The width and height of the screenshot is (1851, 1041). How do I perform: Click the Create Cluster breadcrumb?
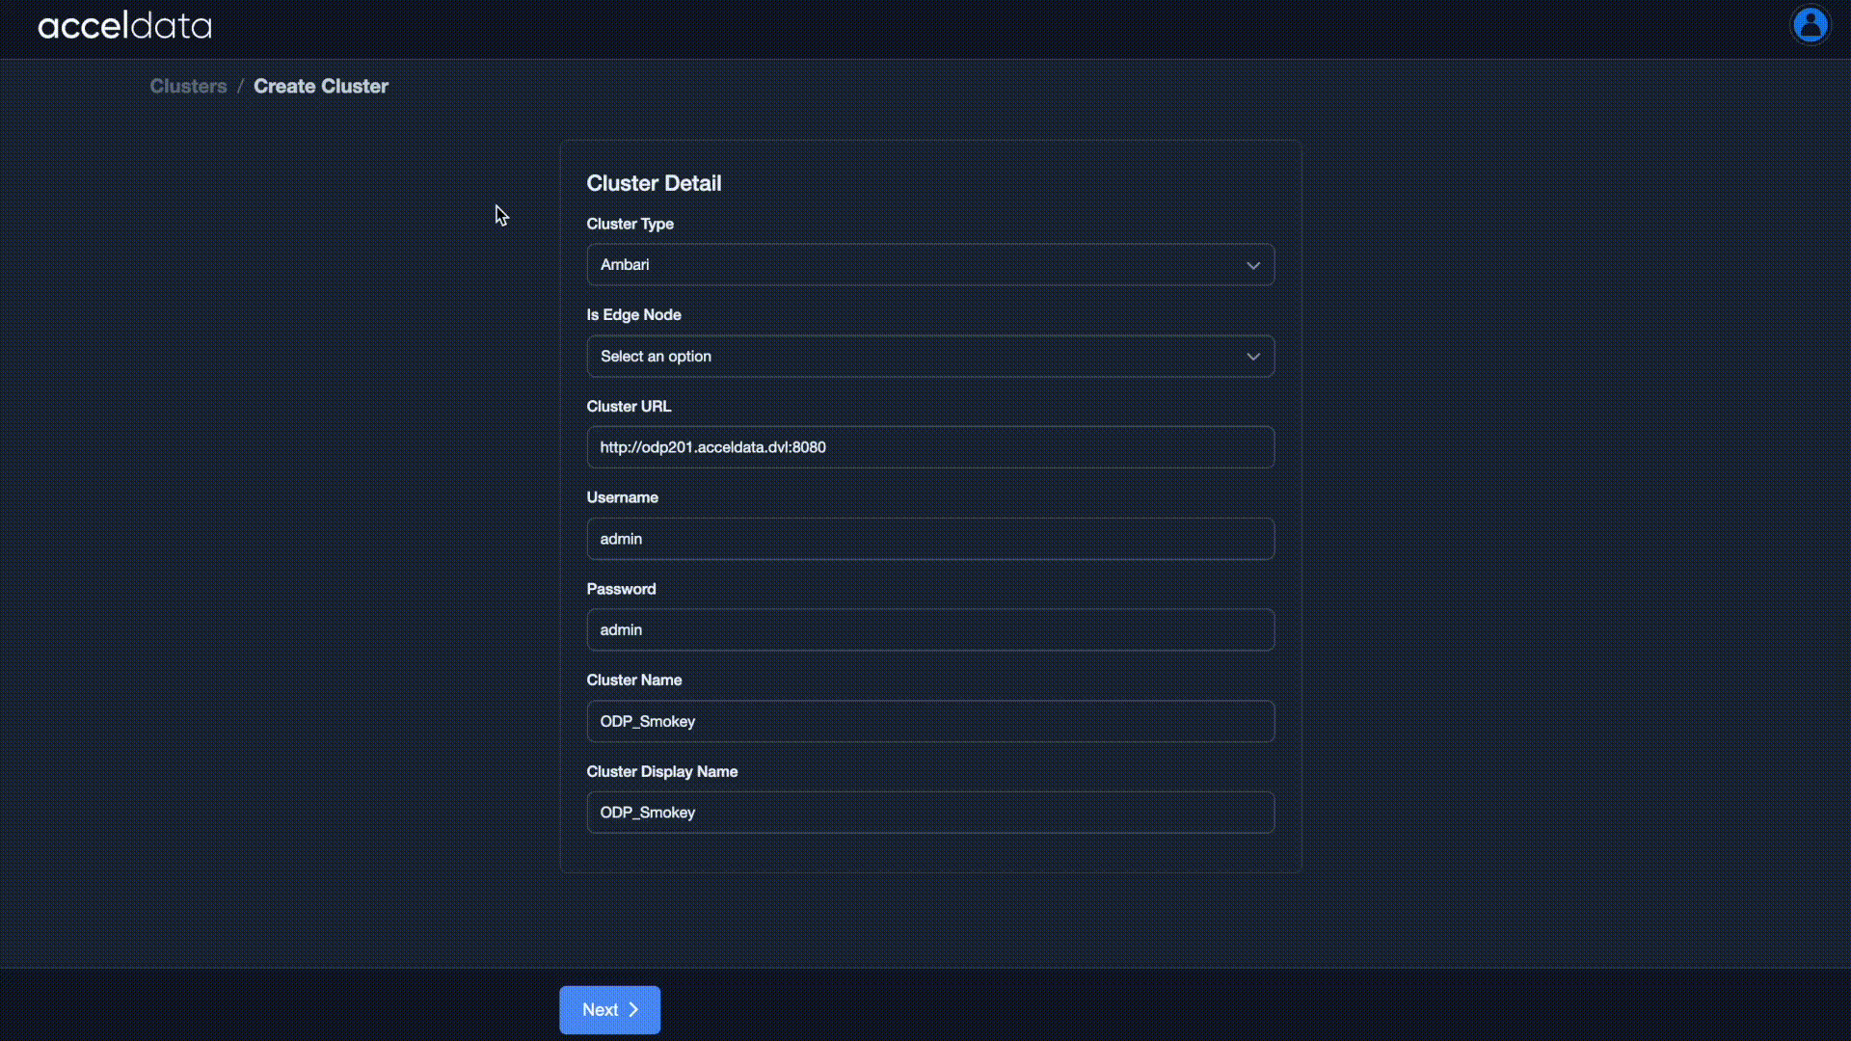click(x=320, y=86)
